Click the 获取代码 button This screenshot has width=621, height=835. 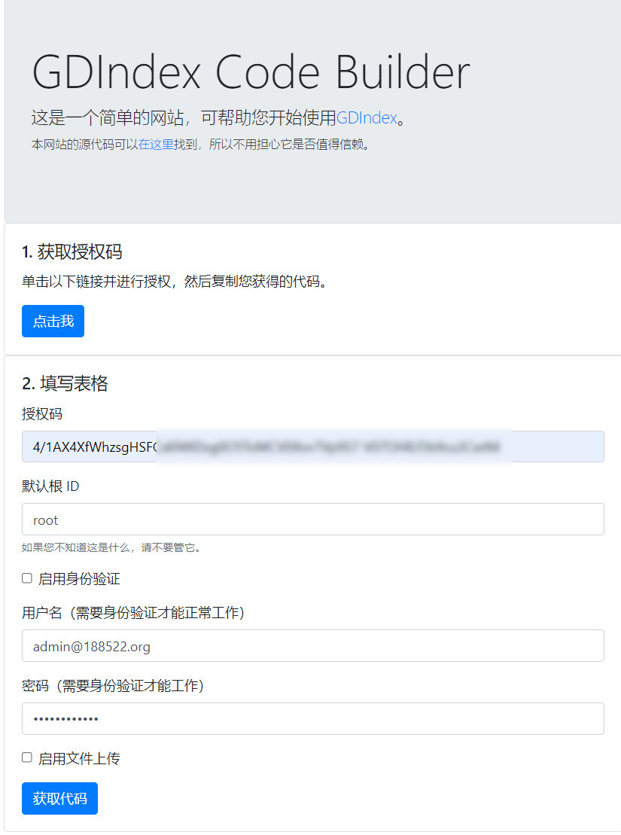pos(59,798)
